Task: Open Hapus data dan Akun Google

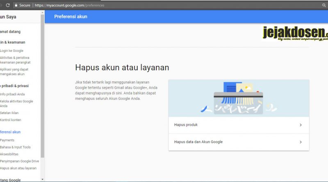Action: [239, 142]
